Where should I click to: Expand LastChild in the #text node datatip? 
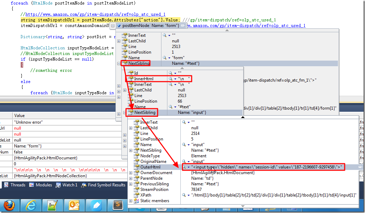[x=125, y=90]
